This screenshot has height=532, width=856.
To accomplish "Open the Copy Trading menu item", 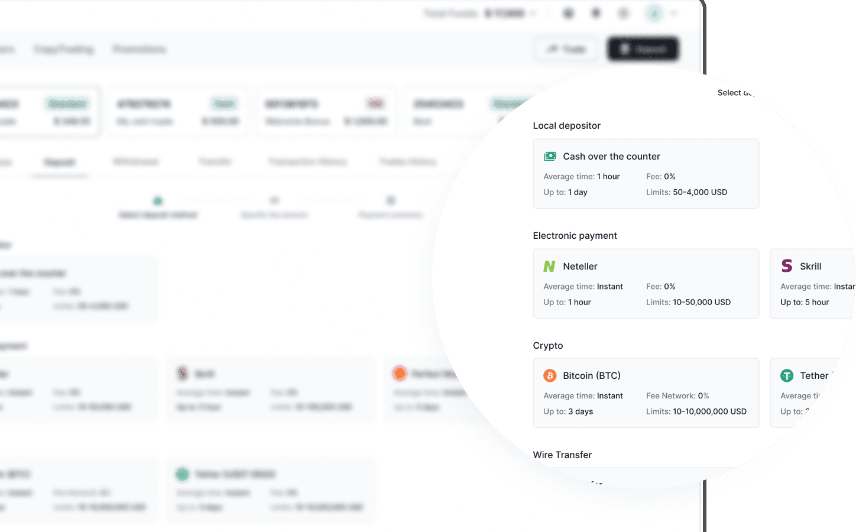I will tap(64, 49).
